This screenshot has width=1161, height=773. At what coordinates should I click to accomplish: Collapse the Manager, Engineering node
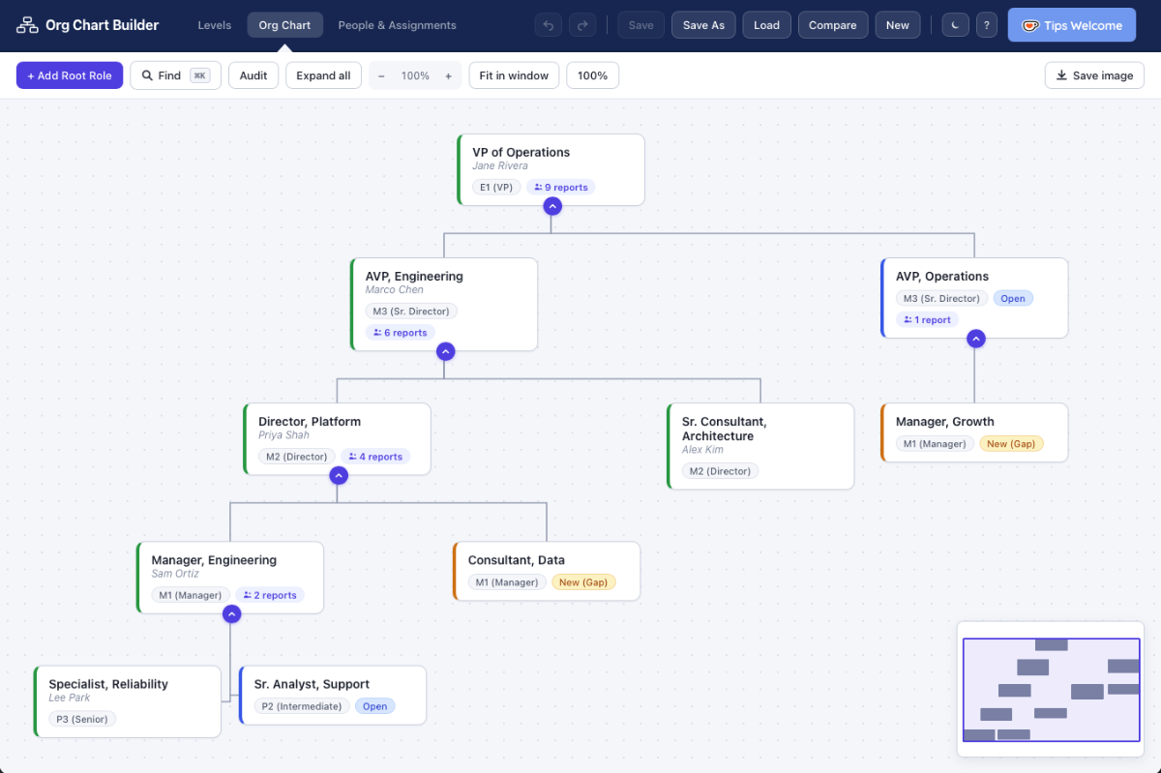(x=231, y=613)
